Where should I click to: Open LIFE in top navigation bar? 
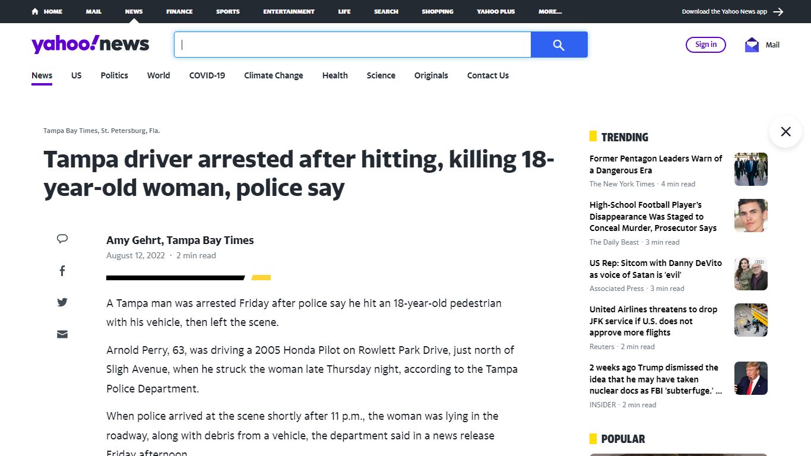(344, 11)
